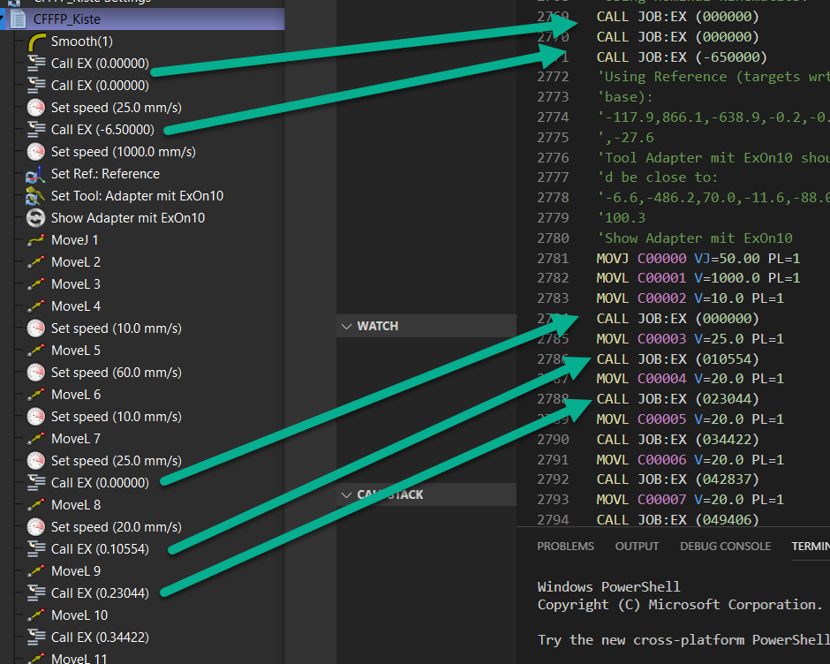Click the Smooth(1) instruction icon
The height and width of the screenshot is (664, 830).
tap(36, 41)
